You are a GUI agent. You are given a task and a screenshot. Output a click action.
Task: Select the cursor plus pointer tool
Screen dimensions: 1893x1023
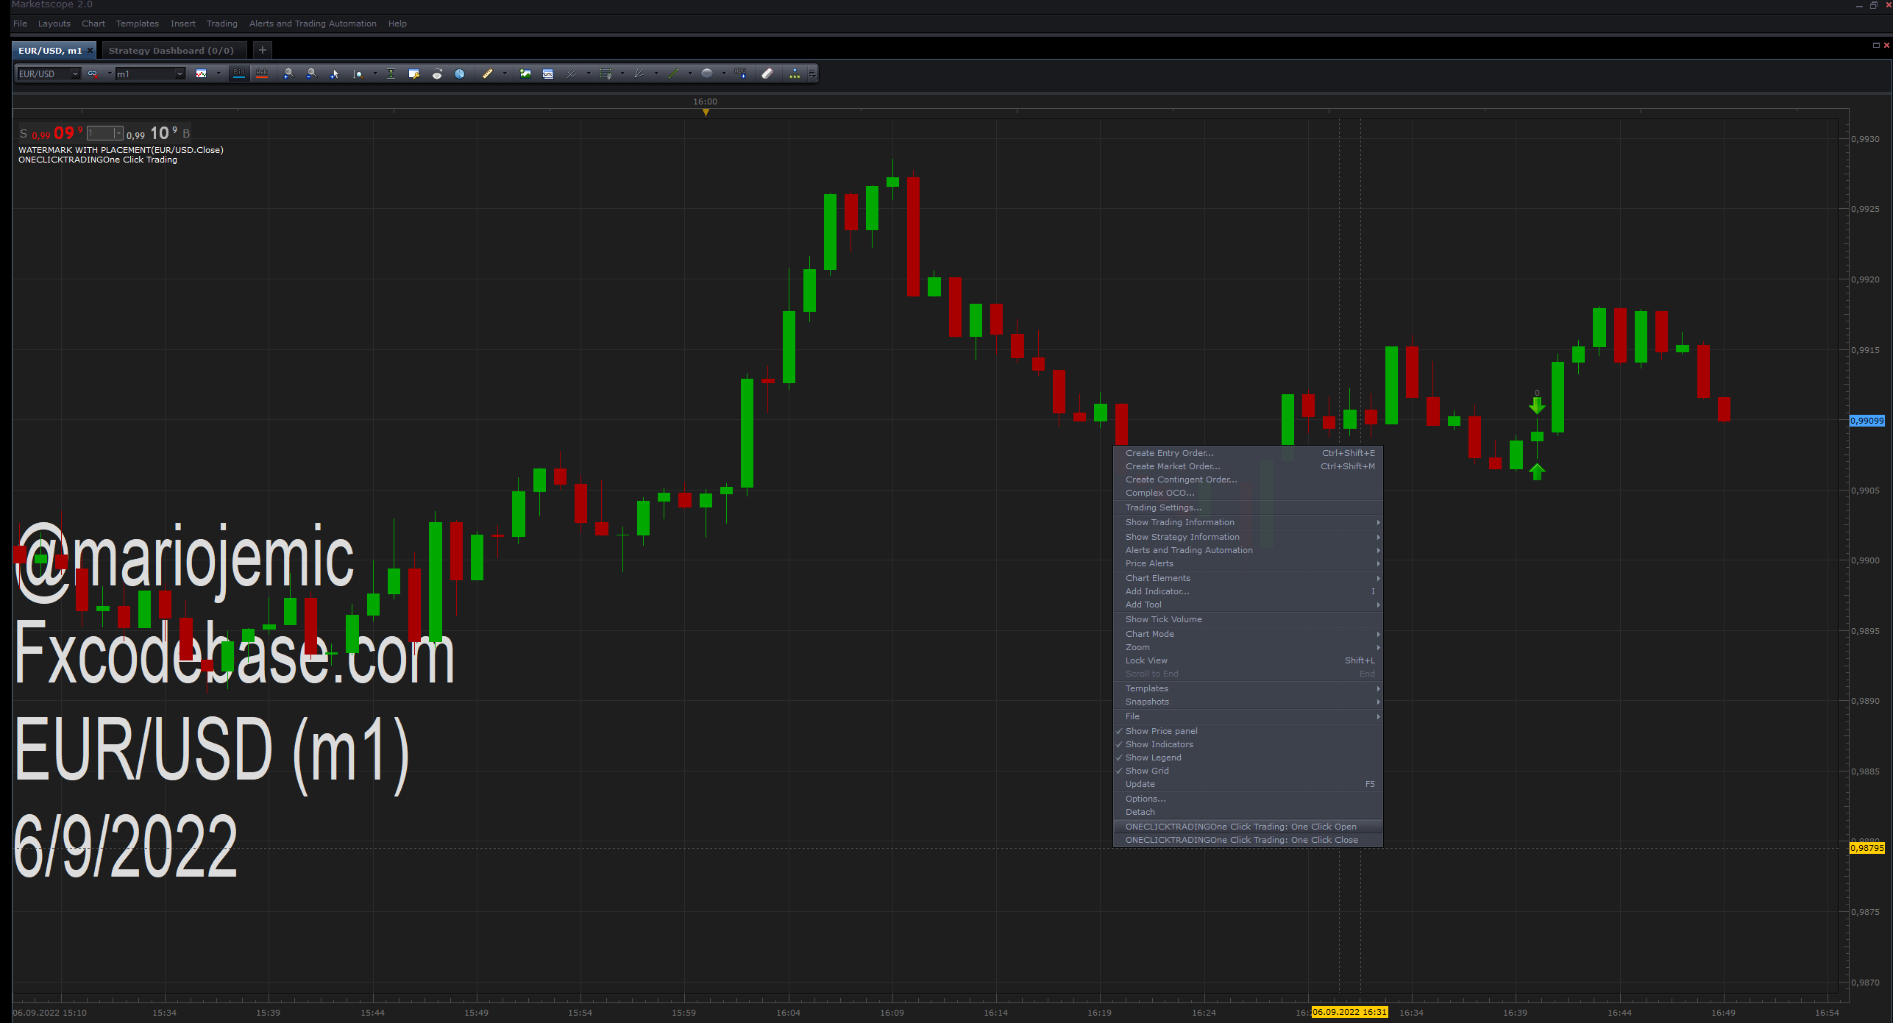[x=335, y=74]
